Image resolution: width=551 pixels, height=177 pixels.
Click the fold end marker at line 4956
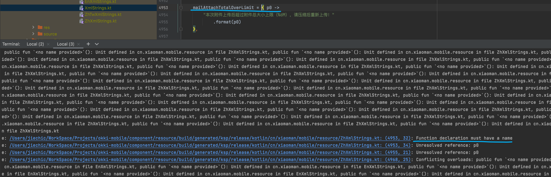(181, 29)
